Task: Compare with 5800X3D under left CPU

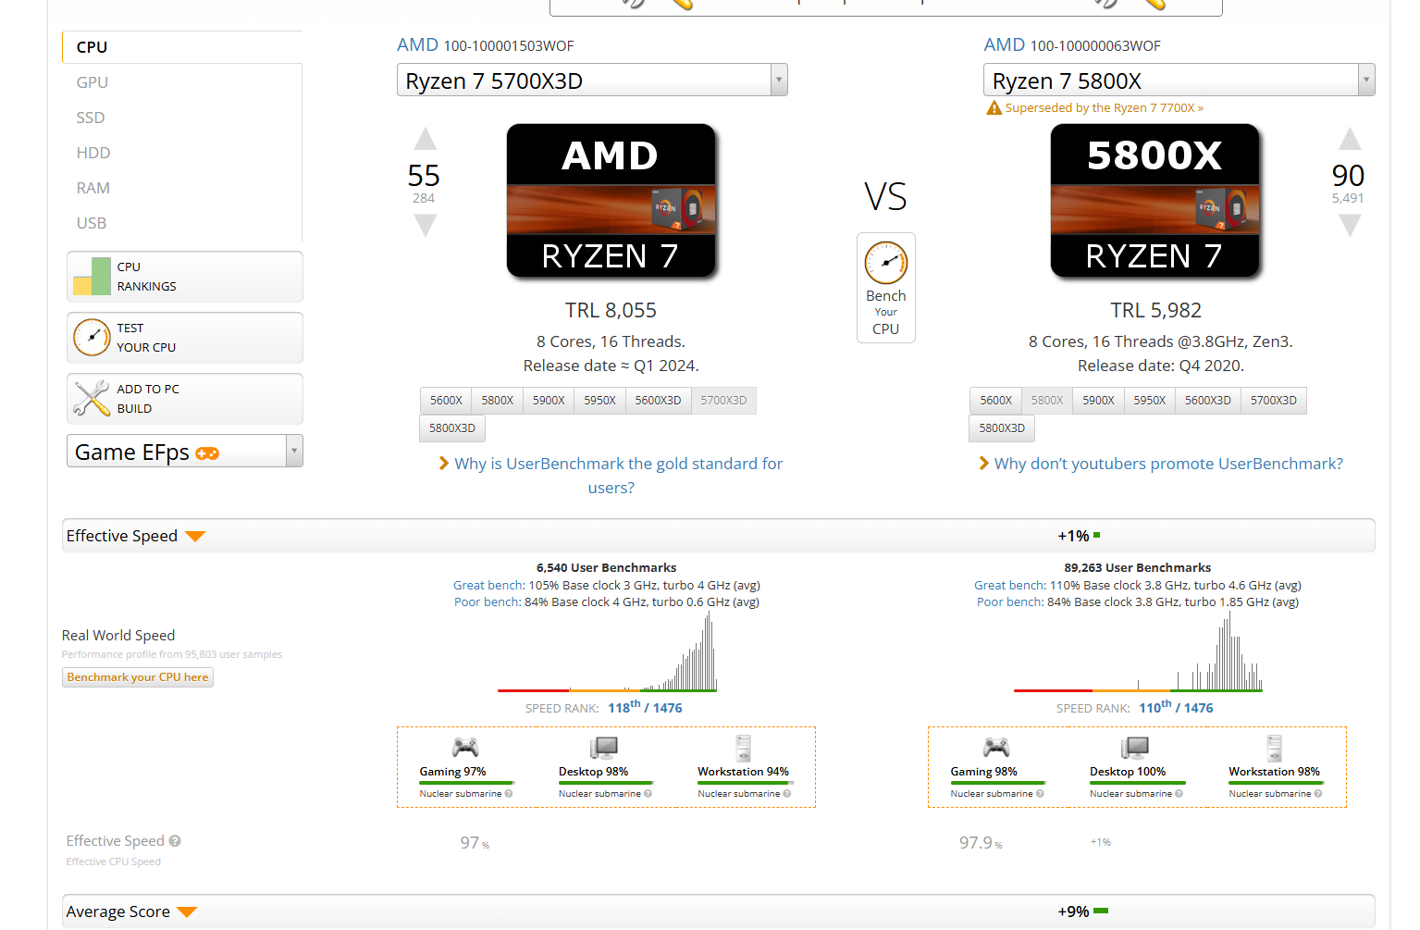Action: click(x=452, y=428)
